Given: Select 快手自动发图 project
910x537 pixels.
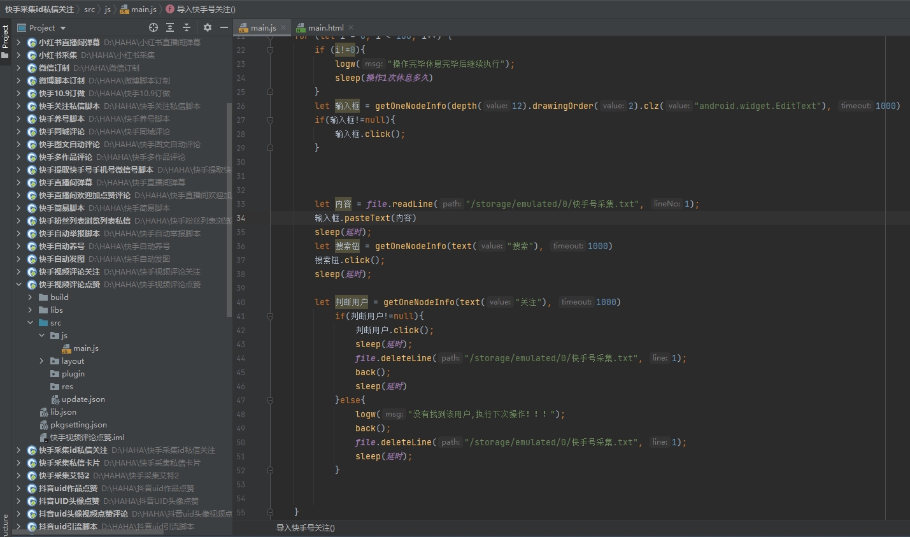Looking at the screenshot, I should coord(61,259).
